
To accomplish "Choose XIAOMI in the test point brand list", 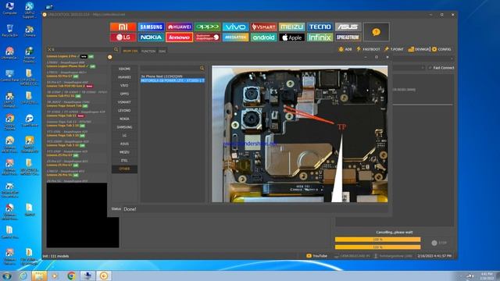I will [124, 69].
